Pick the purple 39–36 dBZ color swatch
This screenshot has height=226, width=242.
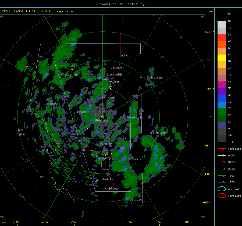tap(222, 92)
